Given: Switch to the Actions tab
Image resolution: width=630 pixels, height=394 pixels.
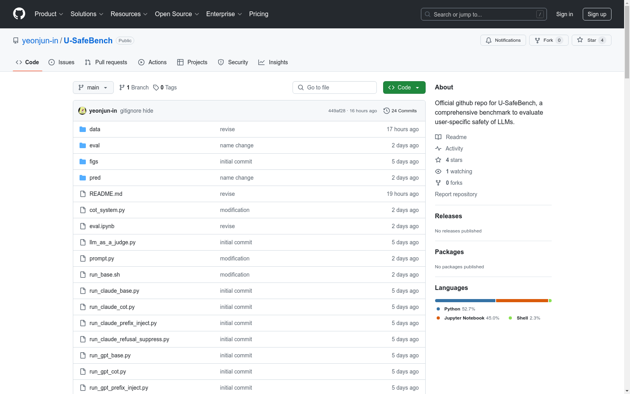Looking at the screenshot, I should 152,62.
